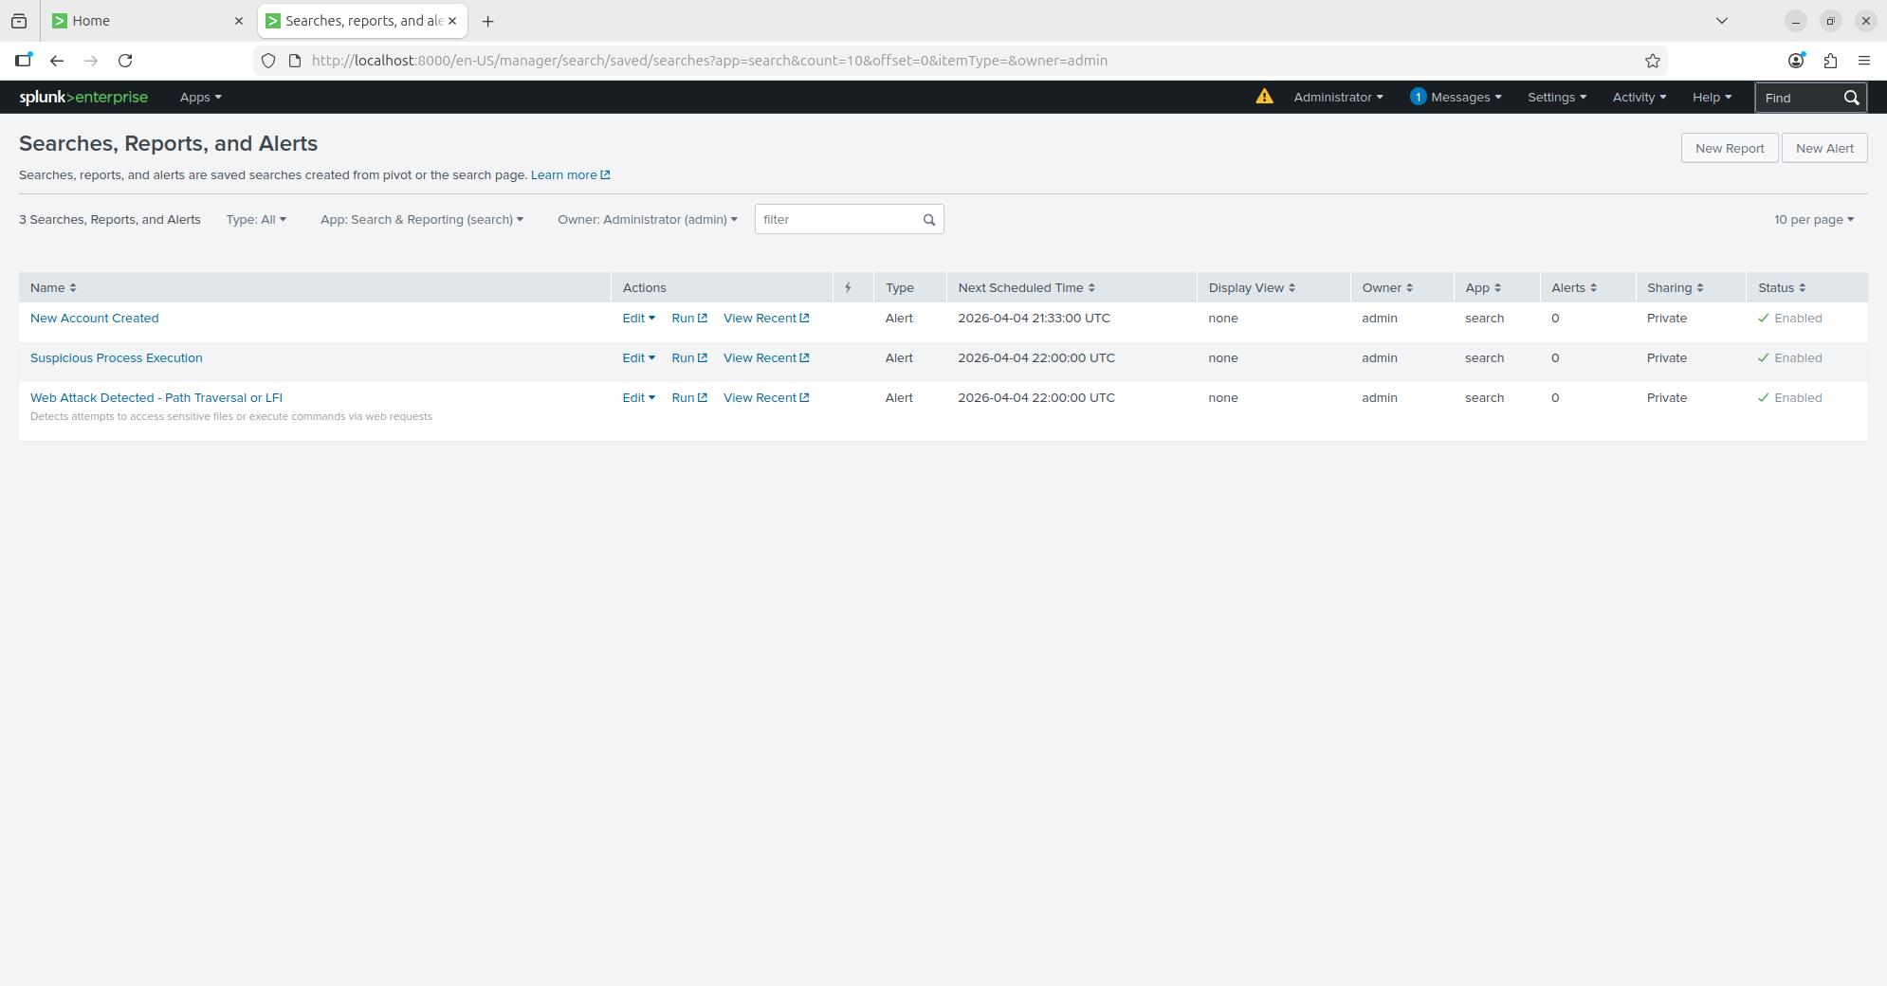Open the Learn more link
1887x986 pixels.
(570, 175)
